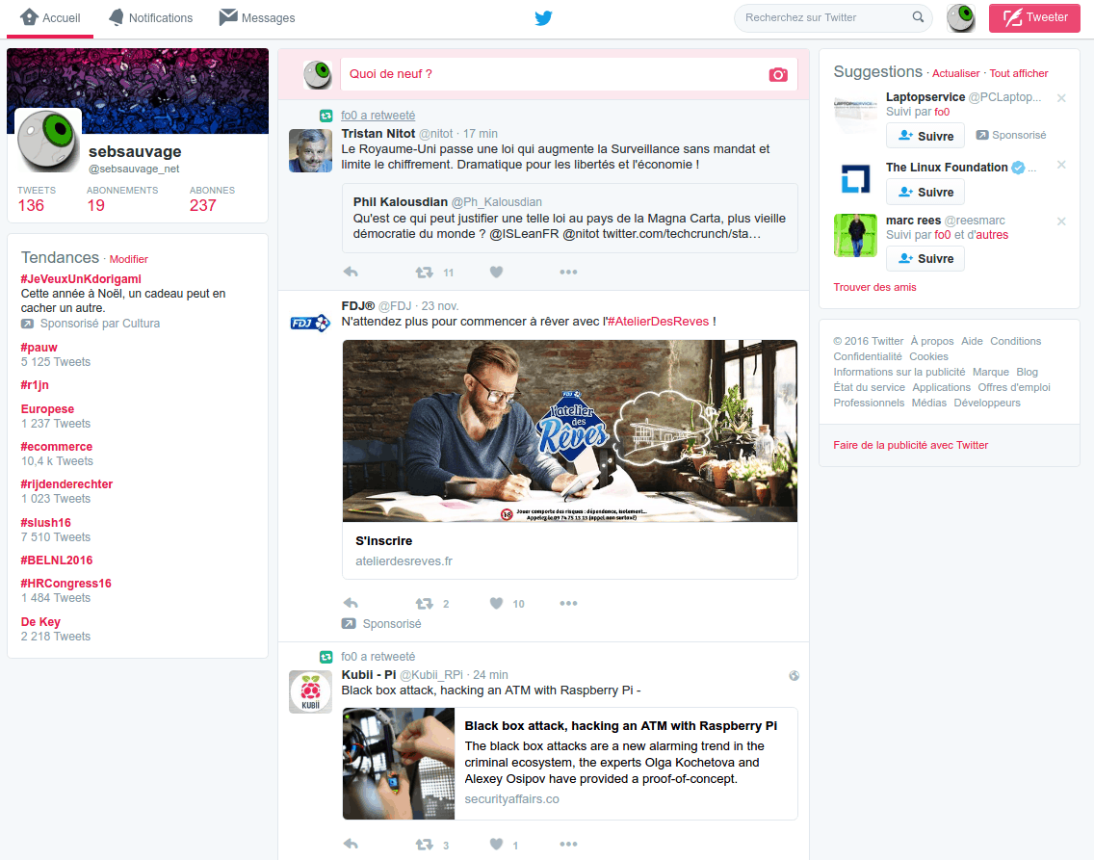Open the Raspberry Pi ATM article thumbnail
The image size is (1094, 860).
point(399,764)
